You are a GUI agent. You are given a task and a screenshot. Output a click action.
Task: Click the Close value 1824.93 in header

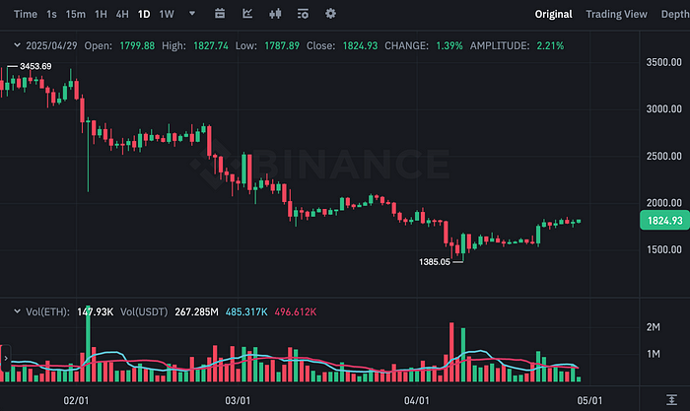(360, 45)
